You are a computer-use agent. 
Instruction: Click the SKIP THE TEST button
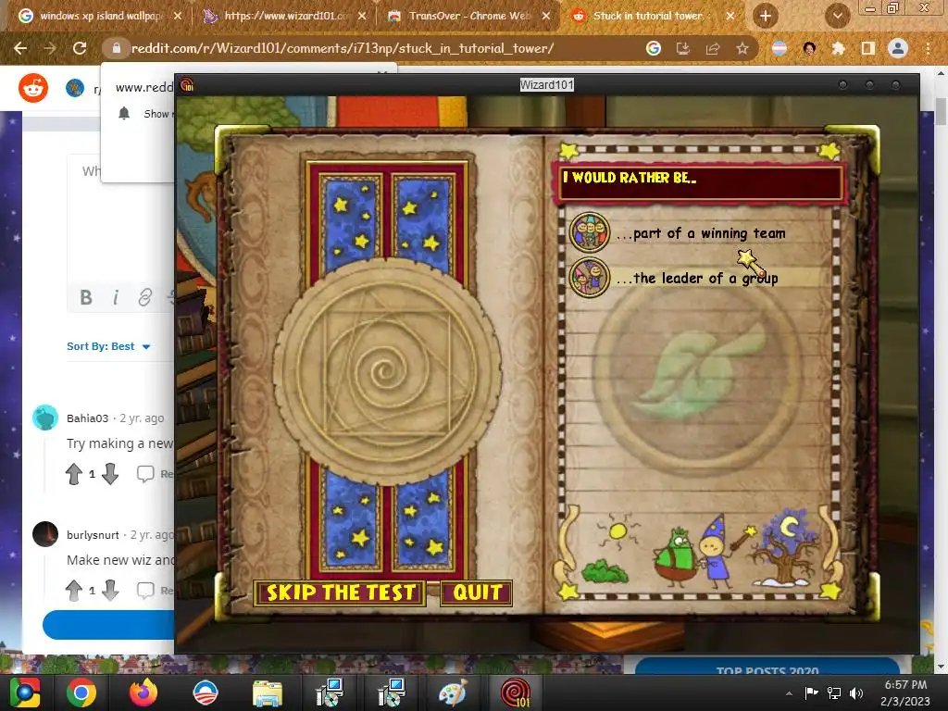point(341,592)
